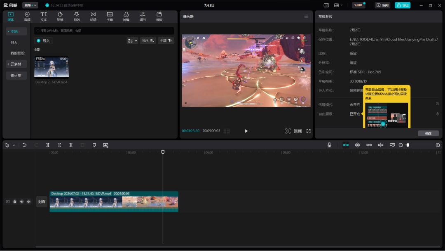Open the 贴纸 stickers panel

(60, 17)
